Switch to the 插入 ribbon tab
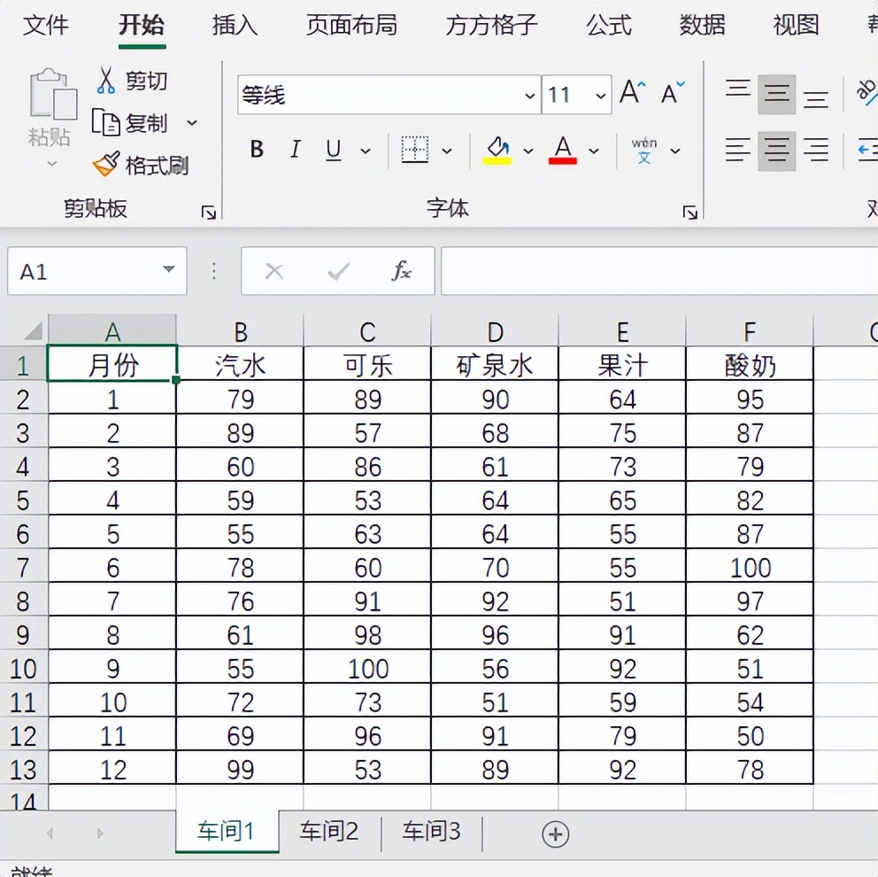Image resolution: width=878 pixels, height=877 pixels. [234, 26]
